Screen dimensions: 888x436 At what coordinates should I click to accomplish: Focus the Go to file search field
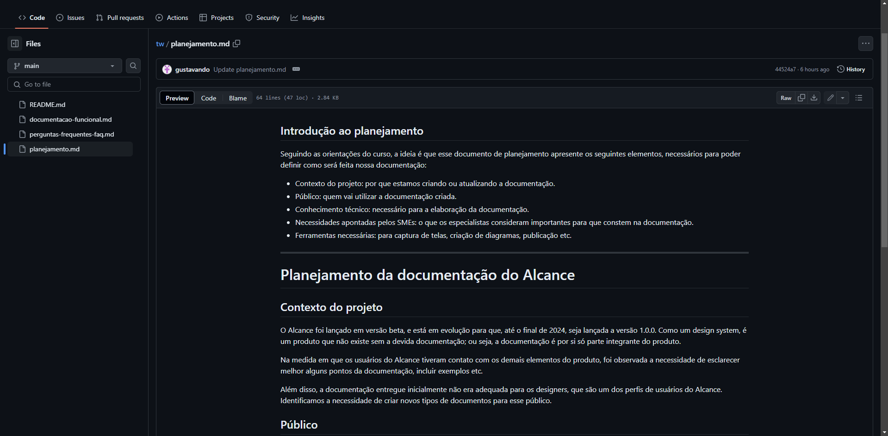tap(74, 84)
